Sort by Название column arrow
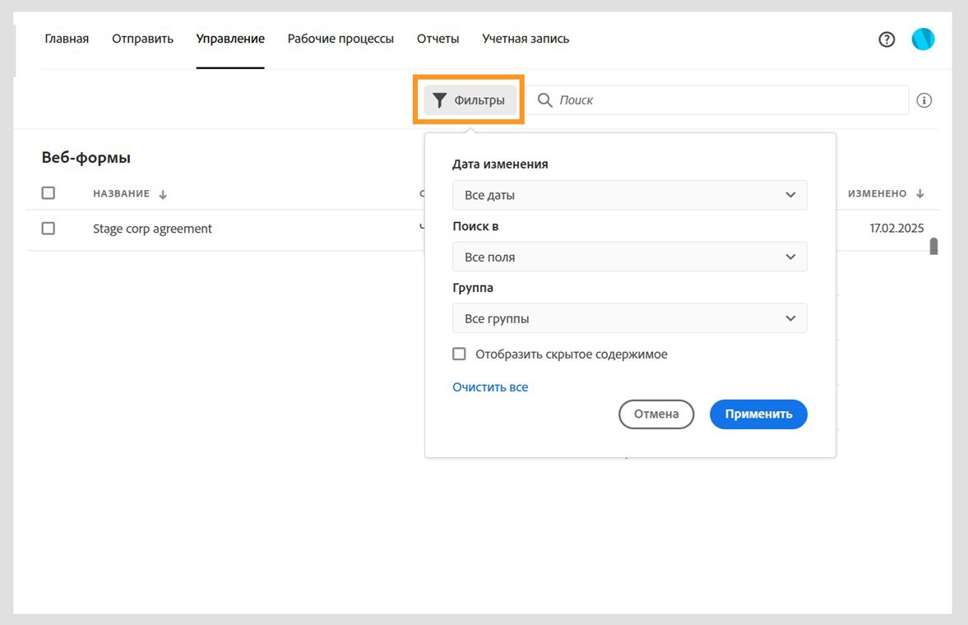968x625 pixels. point(163,195)
